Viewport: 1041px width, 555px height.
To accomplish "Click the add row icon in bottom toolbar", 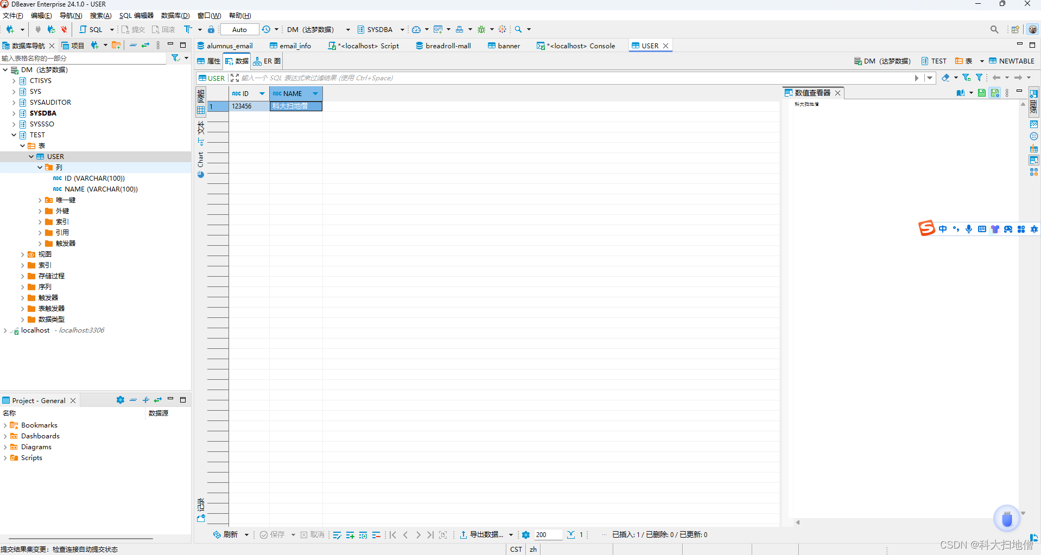I will (x=350, y=535).
